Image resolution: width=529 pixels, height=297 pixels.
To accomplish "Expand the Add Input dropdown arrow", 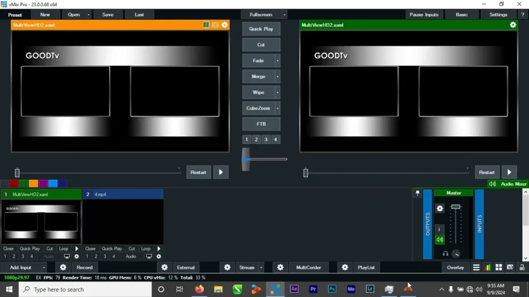I will [x=44, y=268].
